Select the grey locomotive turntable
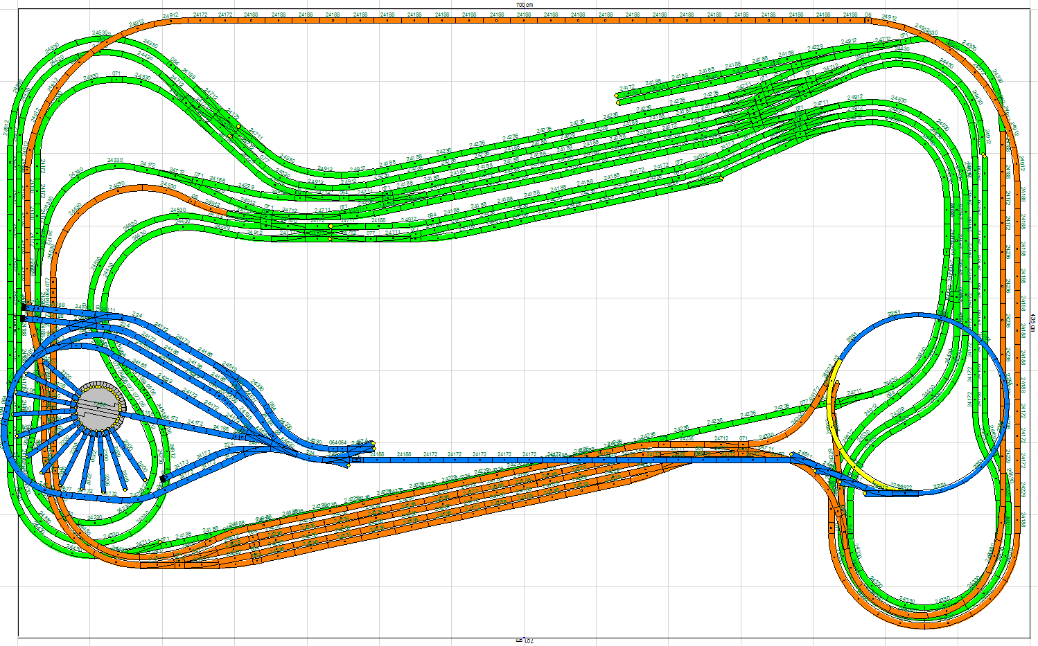Screen dimensions: 1038x646 (x=100, y=409)
